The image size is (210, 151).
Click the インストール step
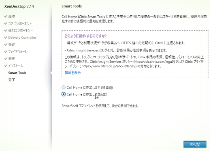16,66
